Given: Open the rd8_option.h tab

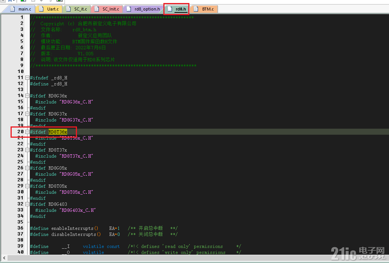Looking at the screenshot, I should (143, 9).
